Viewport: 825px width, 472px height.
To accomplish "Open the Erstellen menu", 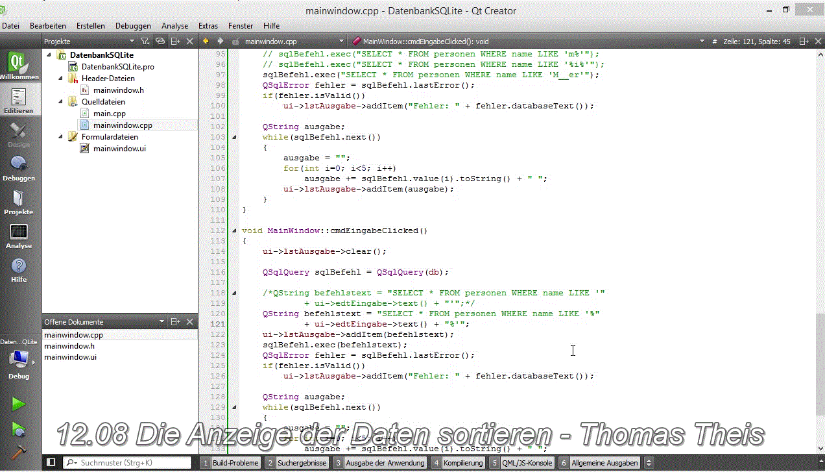I will point(91,26).
